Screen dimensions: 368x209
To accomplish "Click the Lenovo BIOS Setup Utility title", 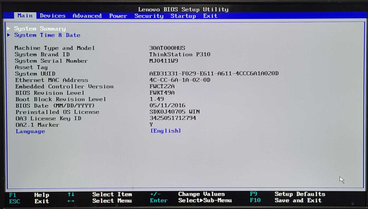I will (x=183, y=9).
